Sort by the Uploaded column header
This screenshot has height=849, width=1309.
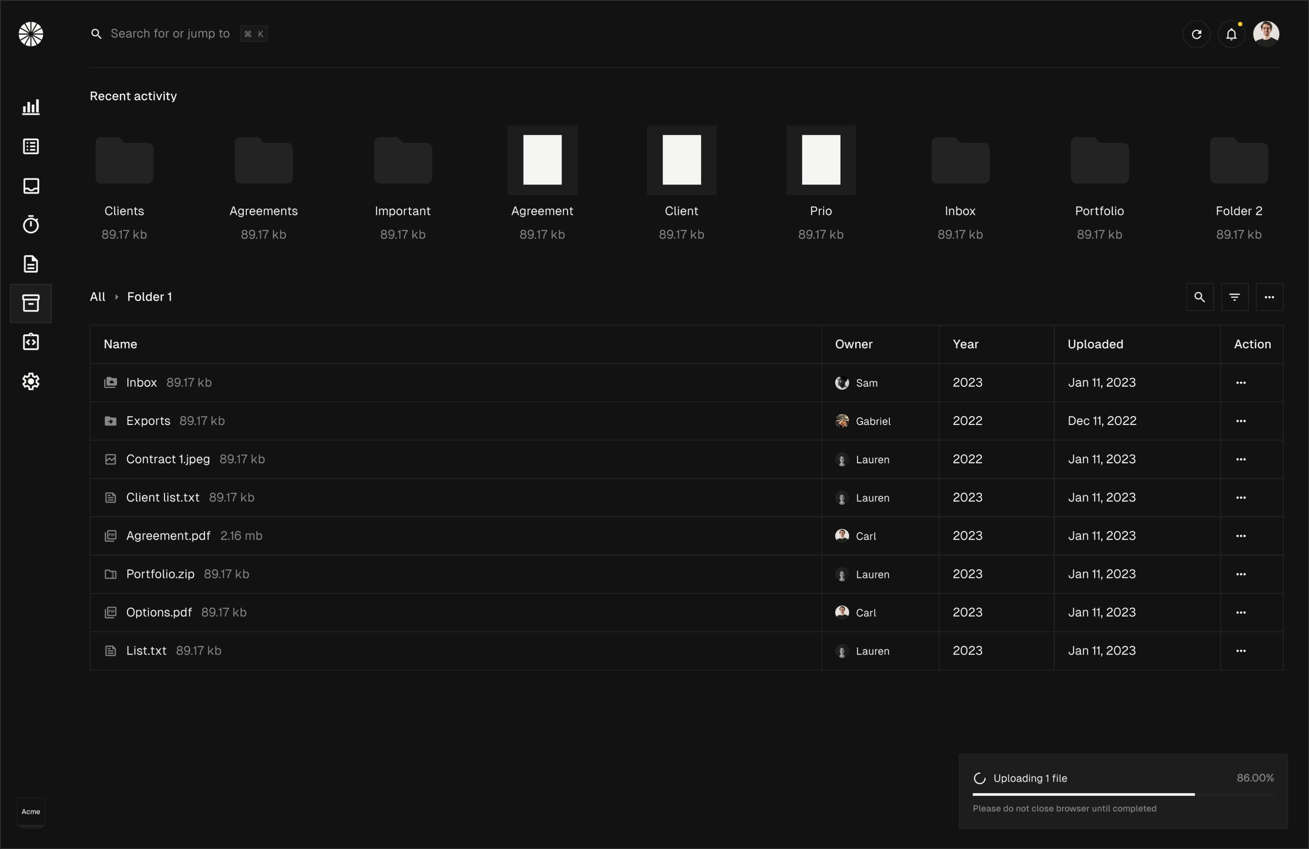click(x=1095, y=344)
